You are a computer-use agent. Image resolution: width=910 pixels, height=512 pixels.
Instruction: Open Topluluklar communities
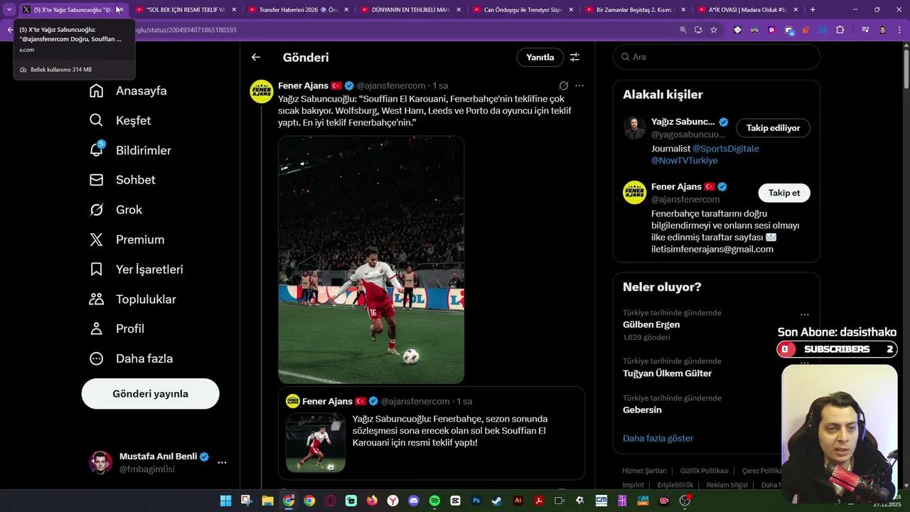132,300
